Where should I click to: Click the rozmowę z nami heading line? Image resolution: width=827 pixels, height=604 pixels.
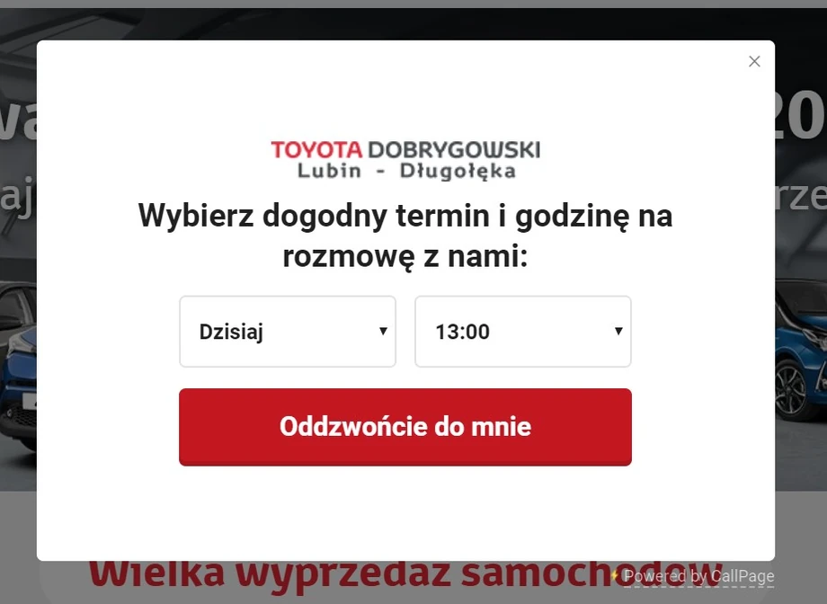[x=405, y=257]
